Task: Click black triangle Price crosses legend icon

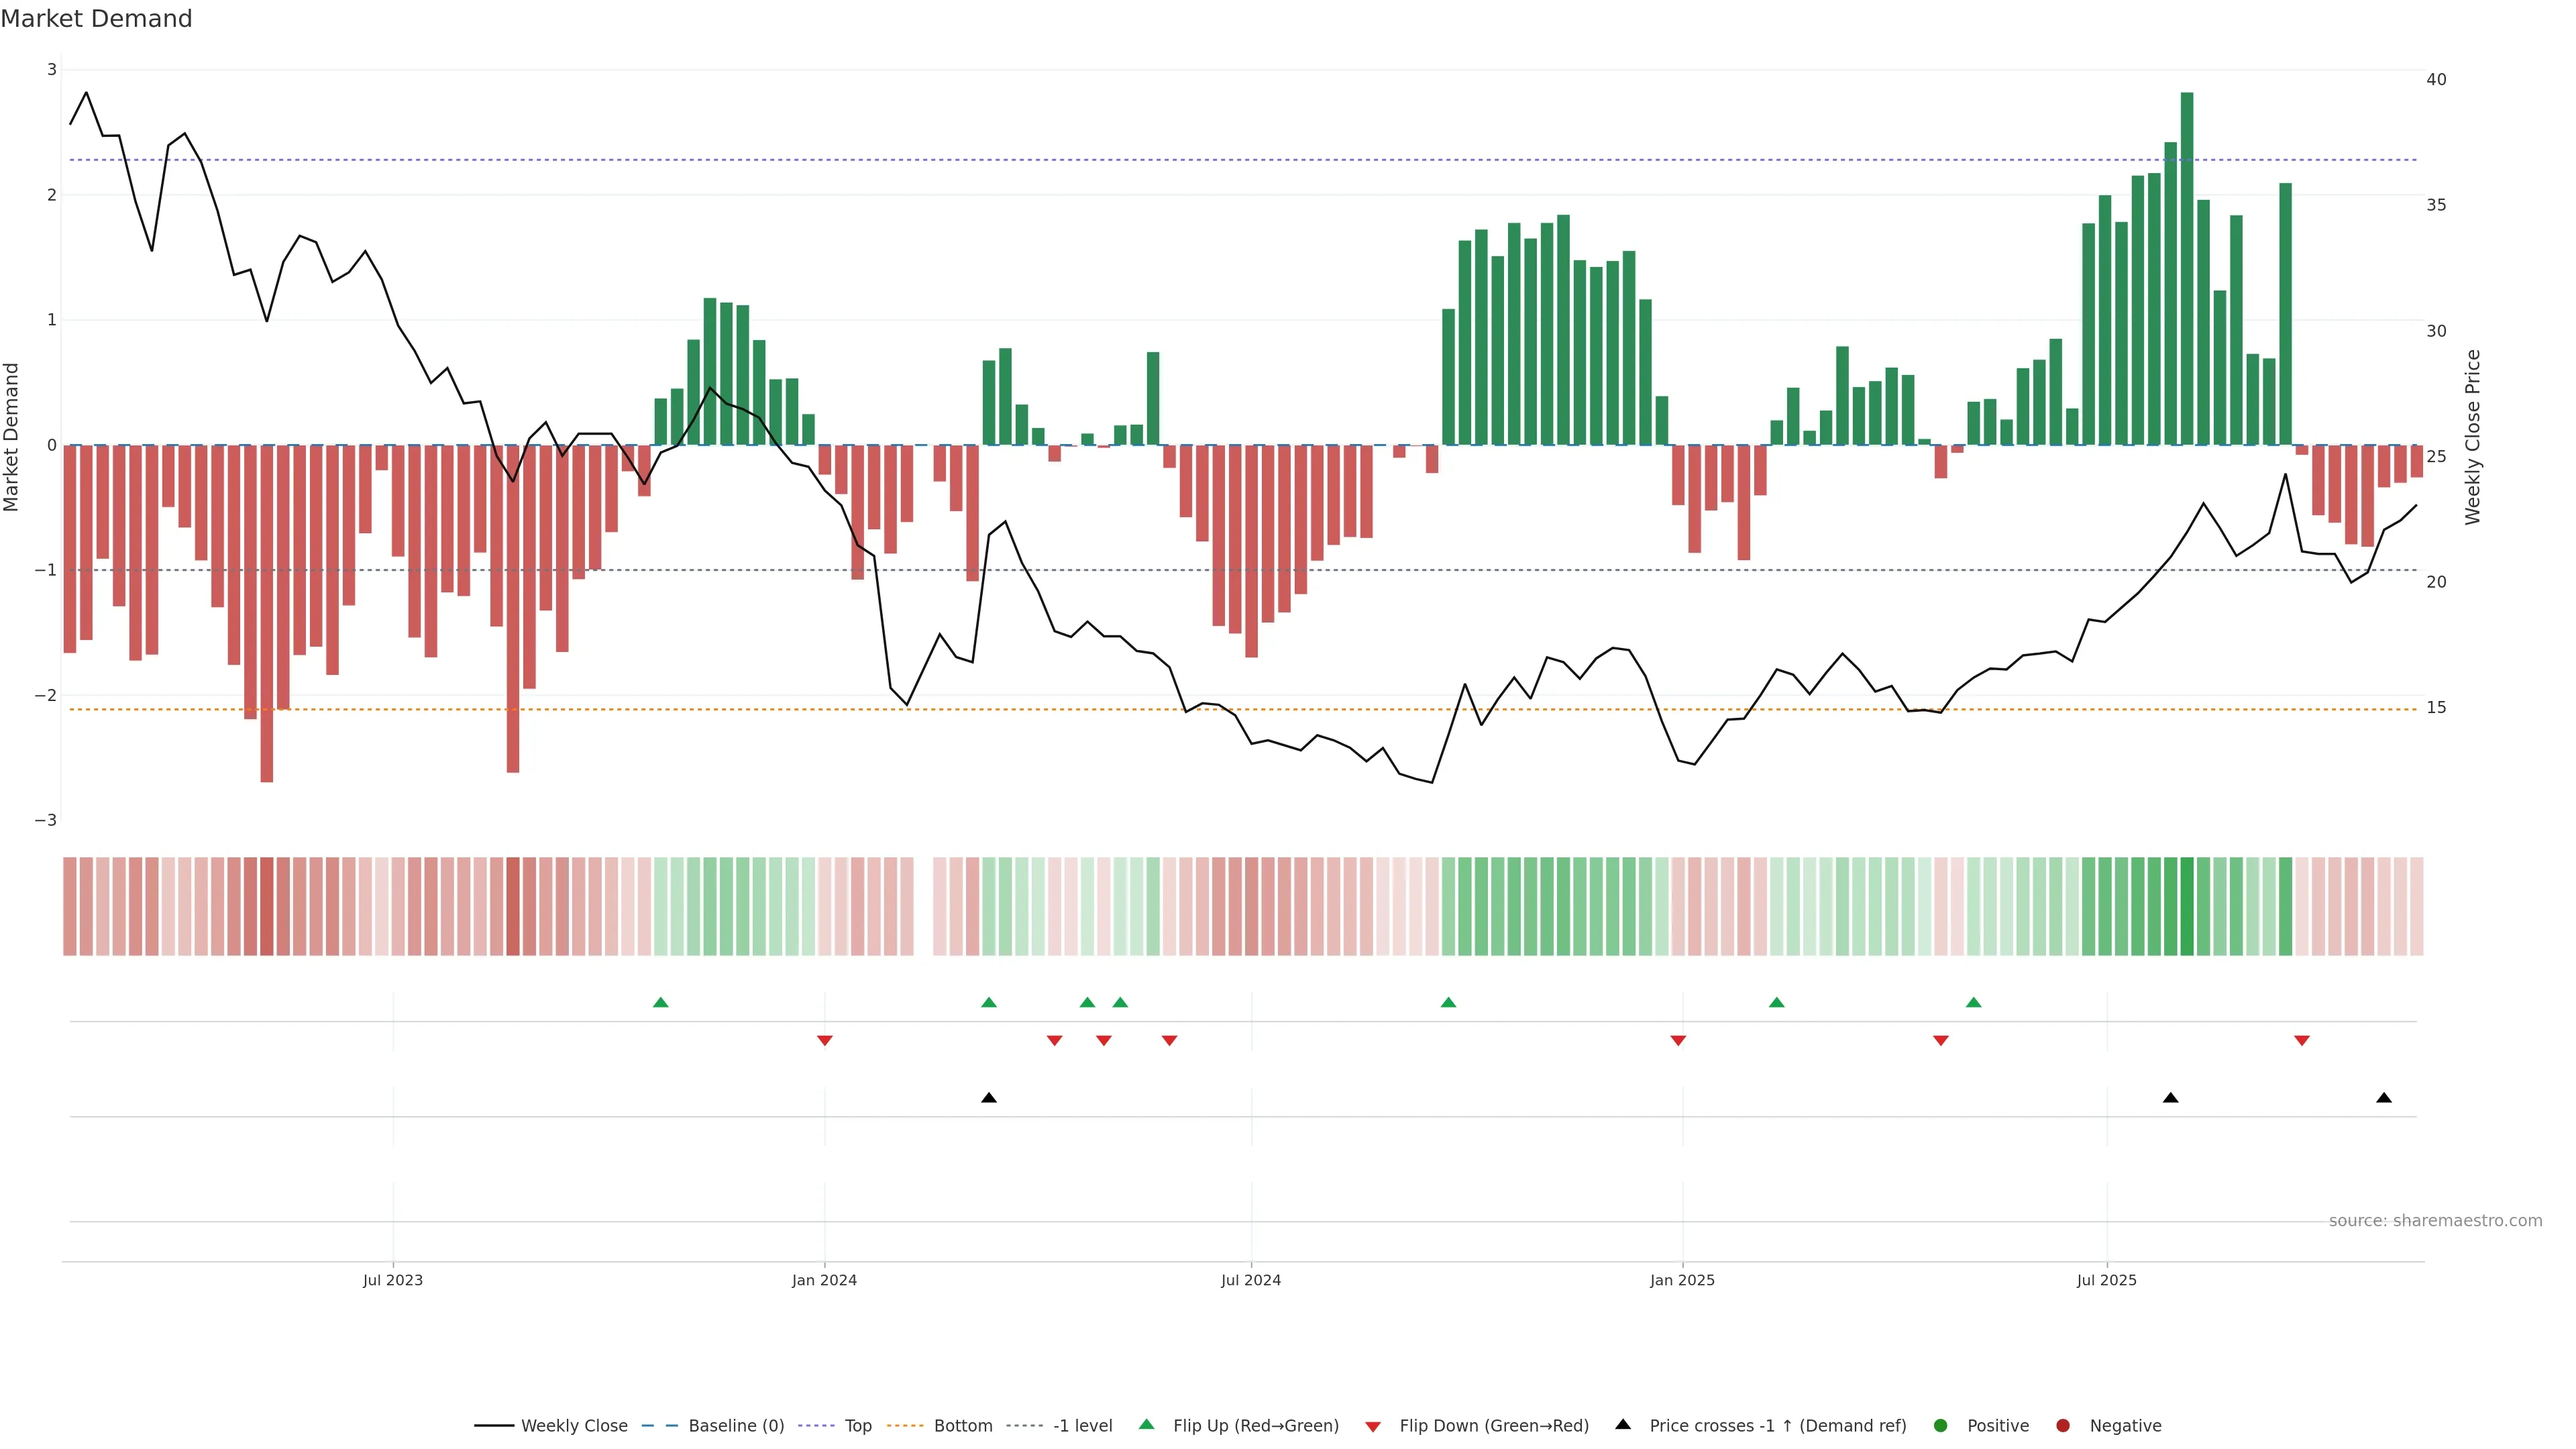Action: [x=1623, y=1425]
